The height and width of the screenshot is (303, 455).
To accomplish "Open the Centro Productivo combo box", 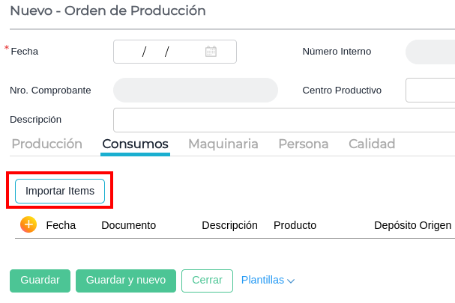I will pos(430,90).
